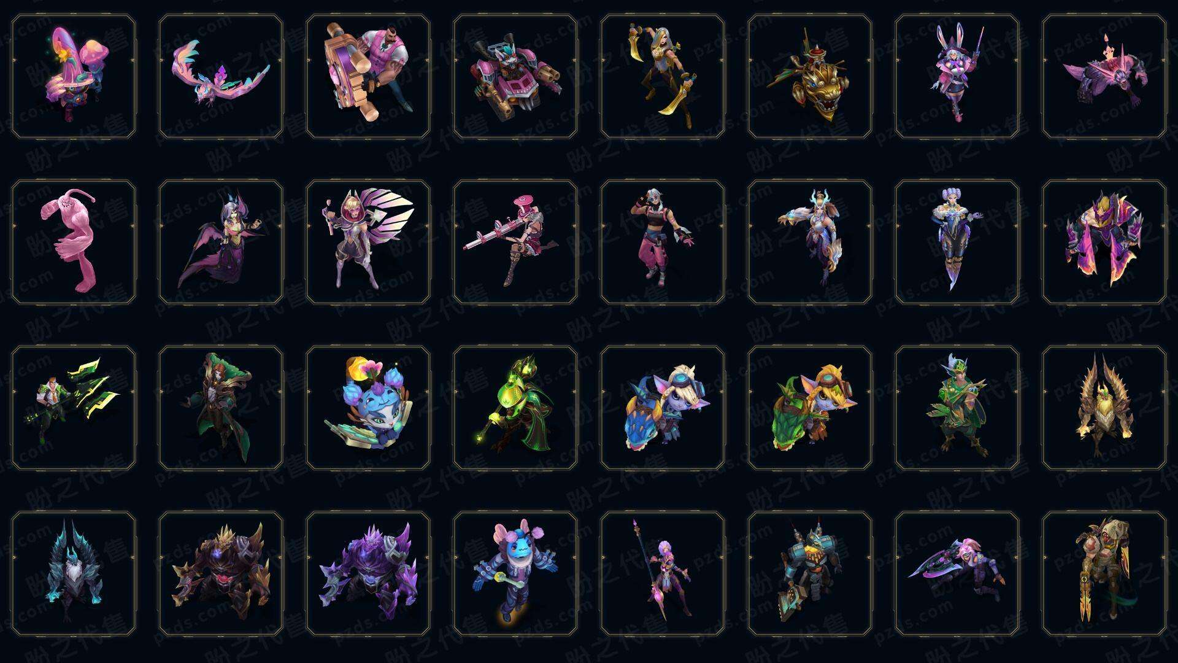Select the purple-haired spear wielder skin
Screen dimensions: 1178x663
click(663, 573)
